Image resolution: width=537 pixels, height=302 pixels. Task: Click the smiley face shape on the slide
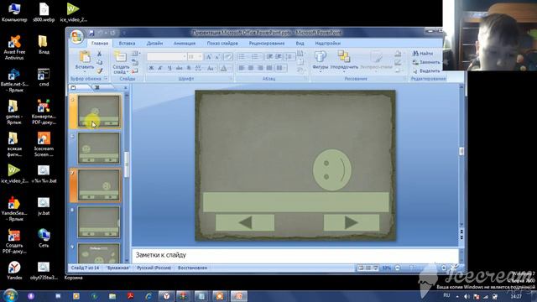click(x=332, y=169)
